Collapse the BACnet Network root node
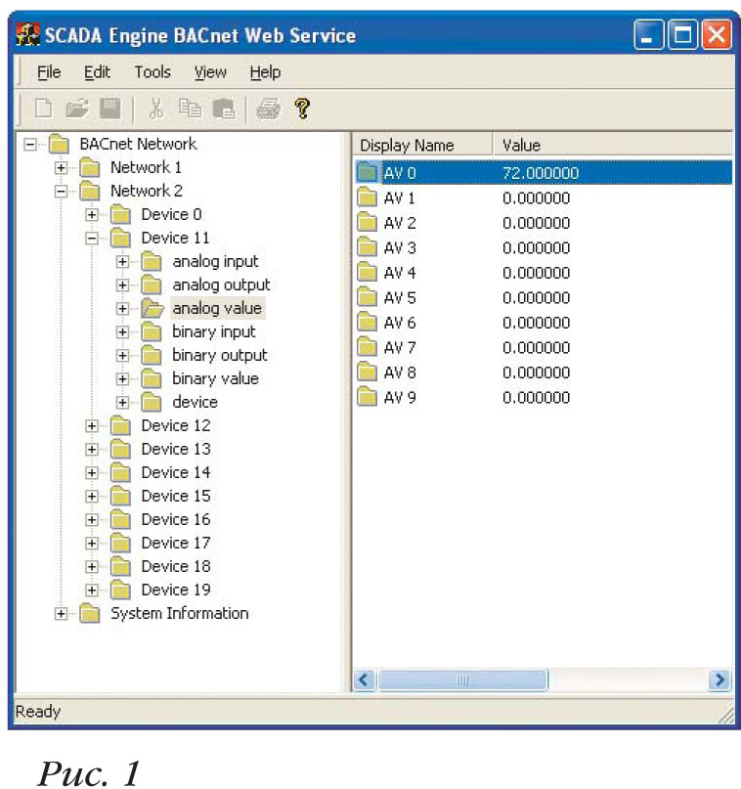741x789 pixels. click(30, 145)
